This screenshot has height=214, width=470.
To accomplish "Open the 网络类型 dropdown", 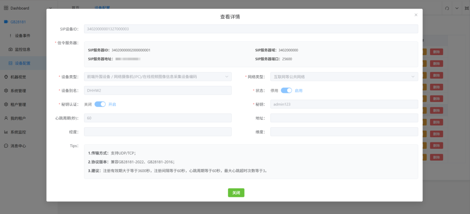I will tap(344, 77).
